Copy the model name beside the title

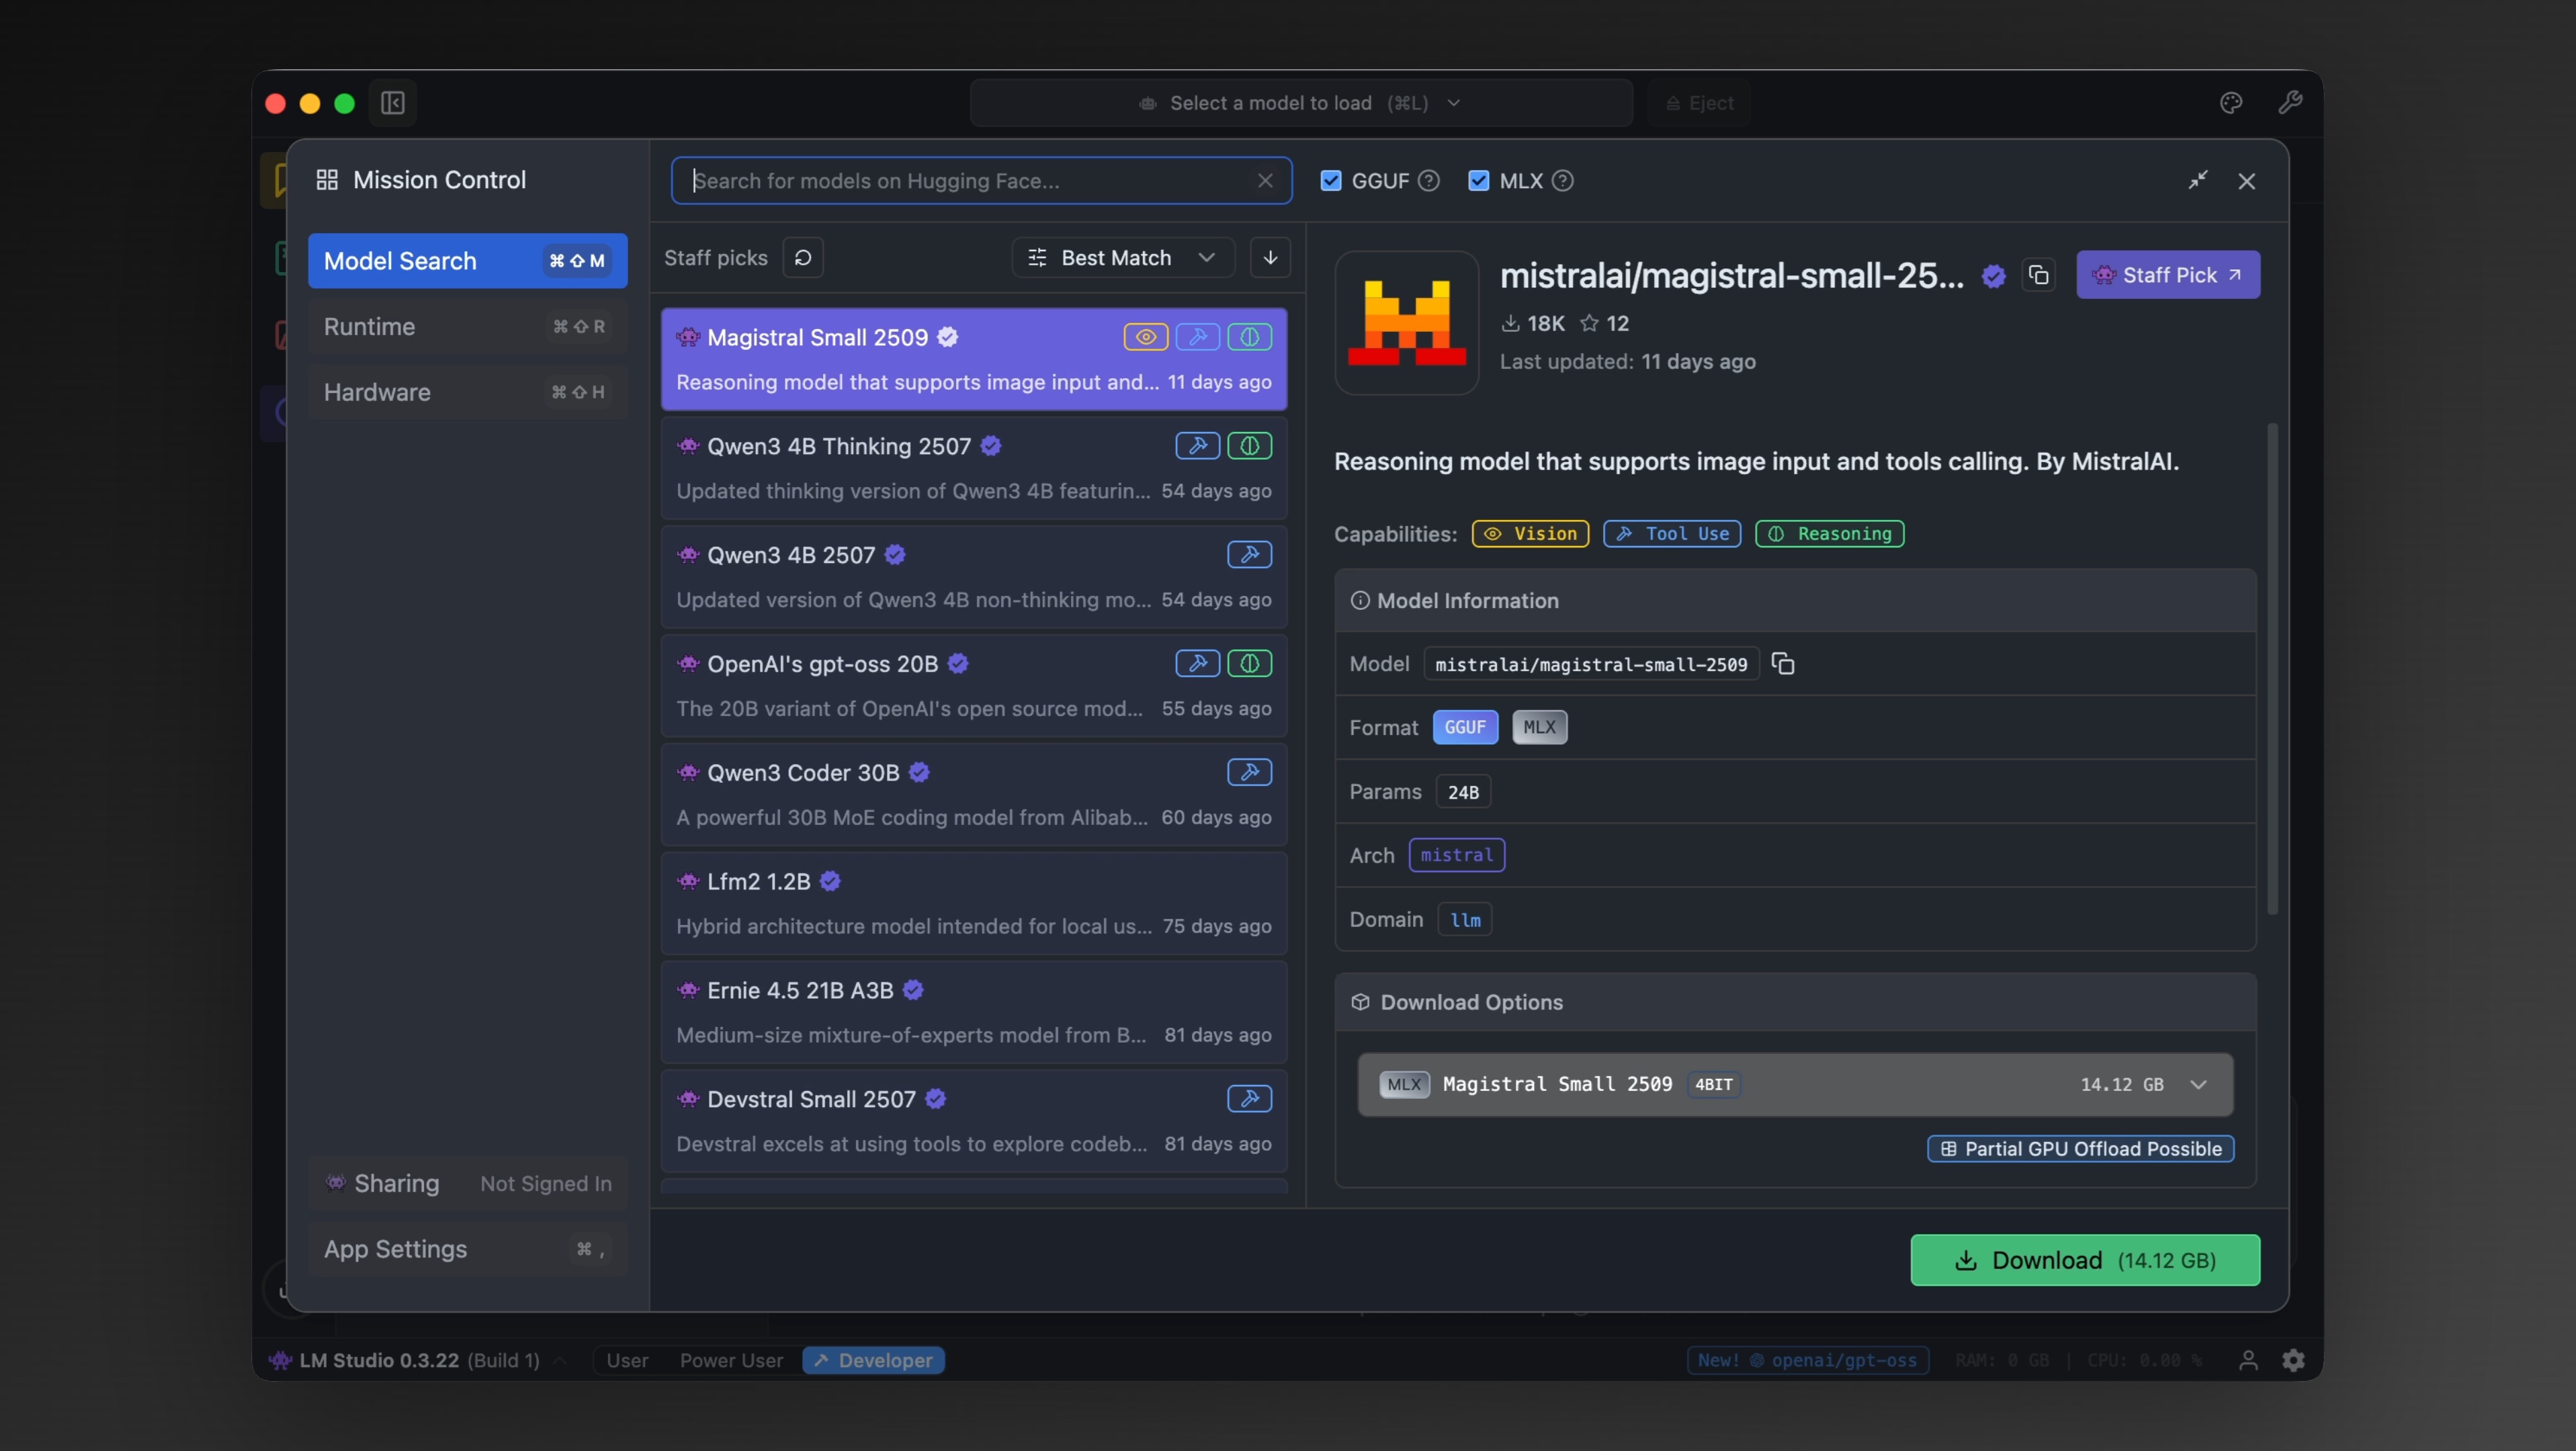[x=2038, y=275]
